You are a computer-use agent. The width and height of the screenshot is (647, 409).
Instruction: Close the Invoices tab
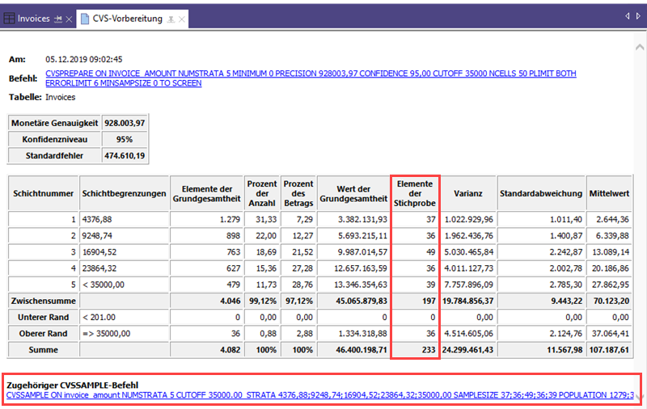pos(70,18)
